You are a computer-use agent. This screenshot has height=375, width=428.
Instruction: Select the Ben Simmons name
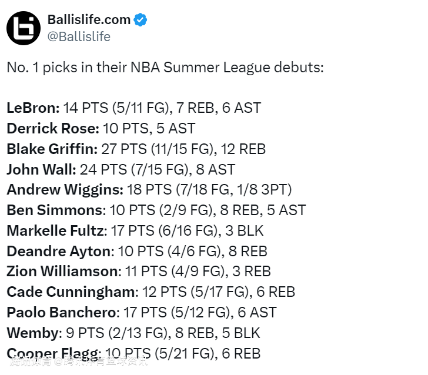pos(54,210)
